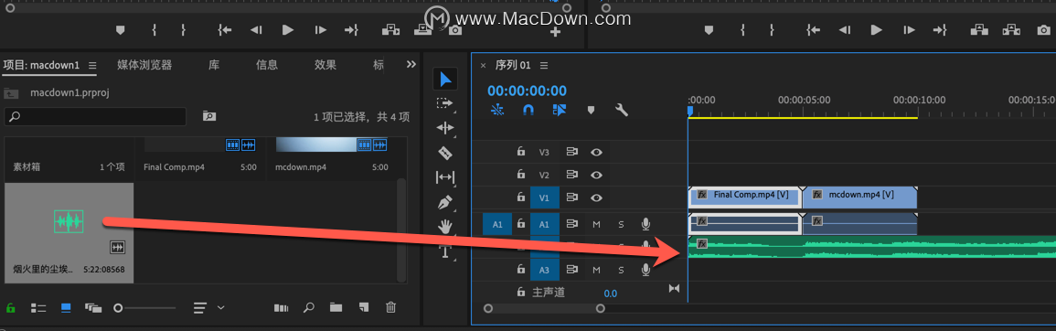Switch project panel to list view

38,308
